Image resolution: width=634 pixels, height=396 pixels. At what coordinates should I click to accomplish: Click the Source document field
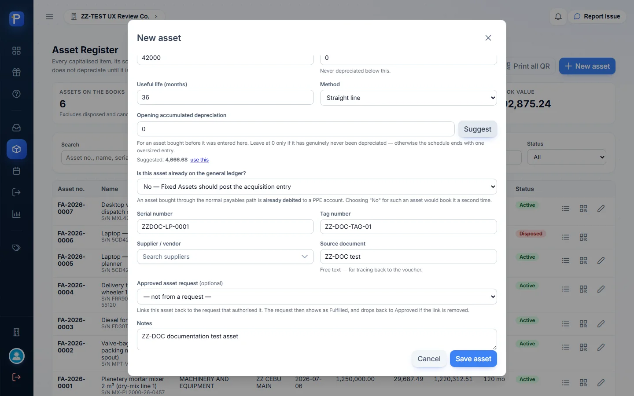[x=408, y=257]
